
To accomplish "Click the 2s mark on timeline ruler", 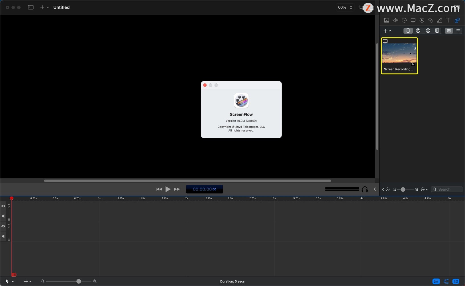I will click(x=187, y=198).
